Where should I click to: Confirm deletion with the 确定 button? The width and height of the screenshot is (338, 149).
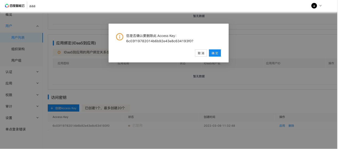[215, 53]
